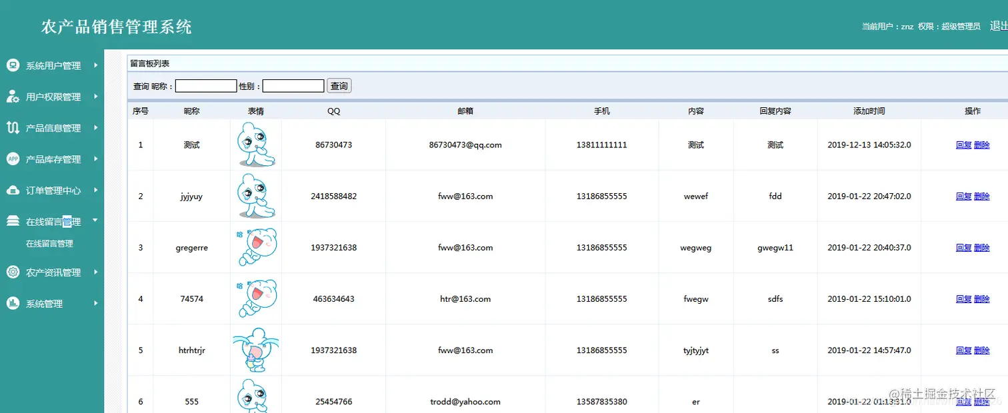Click 删除 for row 74574

coord(982,299)
